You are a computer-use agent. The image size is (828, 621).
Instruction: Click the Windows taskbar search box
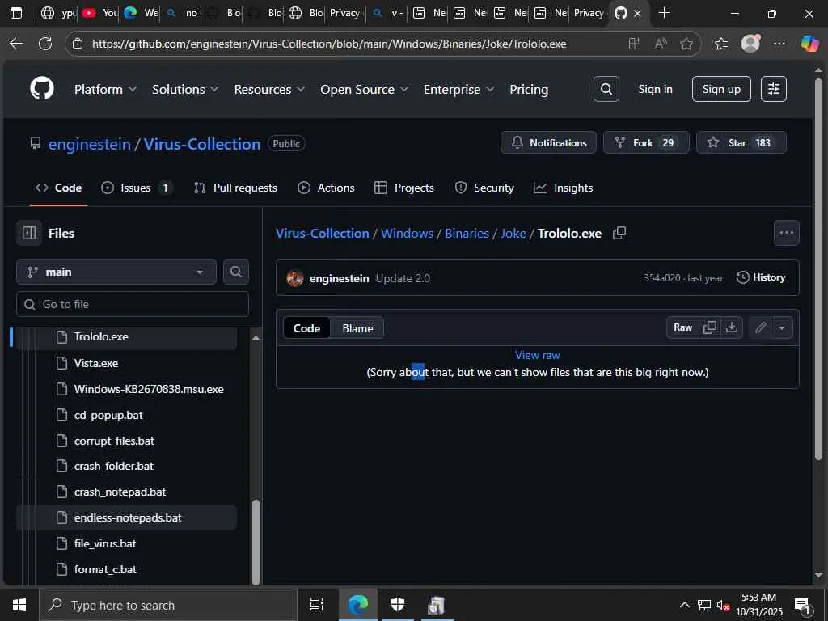point(168,605)
